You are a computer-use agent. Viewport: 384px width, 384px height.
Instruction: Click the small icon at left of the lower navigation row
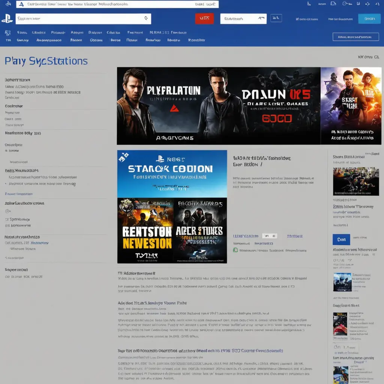8,40
